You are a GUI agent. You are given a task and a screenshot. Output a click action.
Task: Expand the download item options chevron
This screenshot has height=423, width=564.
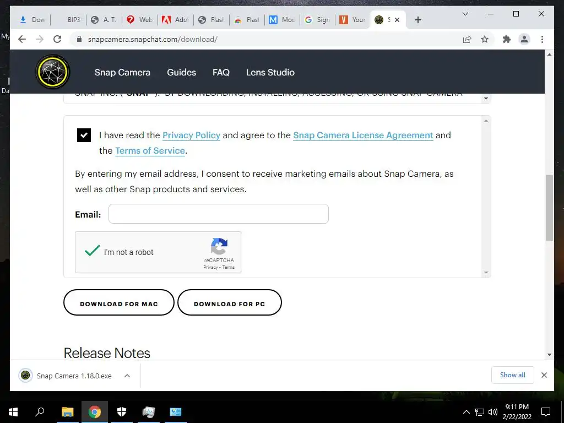click(x=127, y=376)
